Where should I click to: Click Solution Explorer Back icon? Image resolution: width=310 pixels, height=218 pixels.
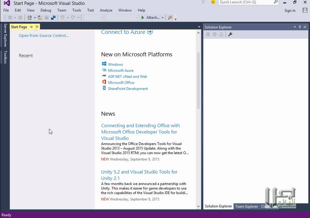208,35
